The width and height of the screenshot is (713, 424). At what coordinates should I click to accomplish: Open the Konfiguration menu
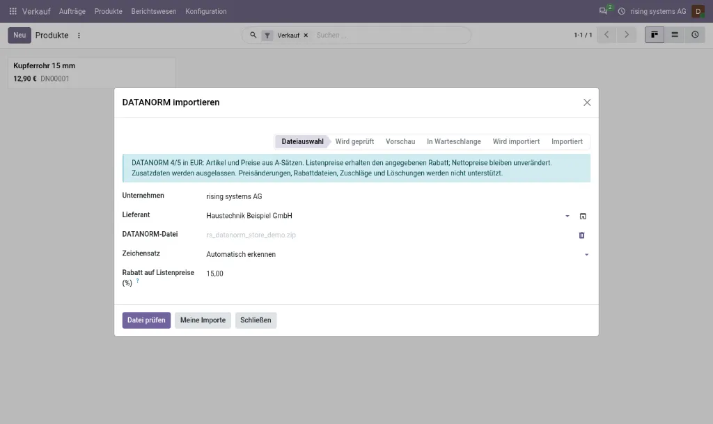coord(205,11)
